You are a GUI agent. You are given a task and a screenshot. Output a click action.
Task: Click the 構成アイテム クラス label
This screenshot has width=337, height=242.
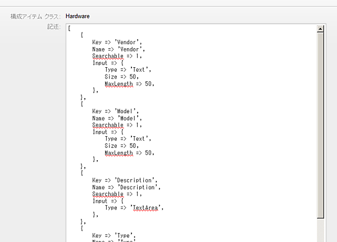35,16
